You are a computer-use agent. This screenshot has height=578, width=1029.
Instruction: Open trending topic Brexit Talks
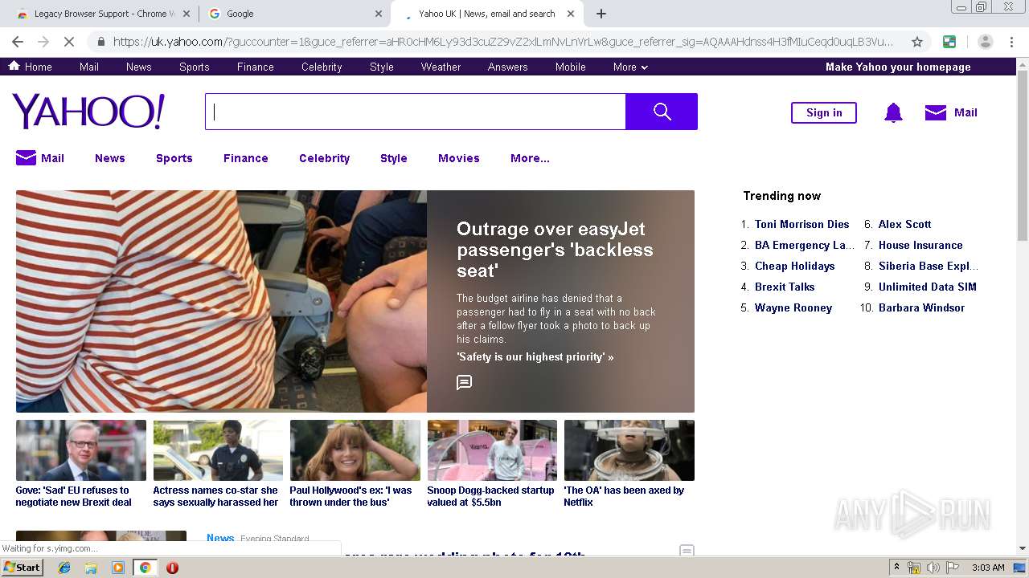pyautogui.click(x=785, y=287)
